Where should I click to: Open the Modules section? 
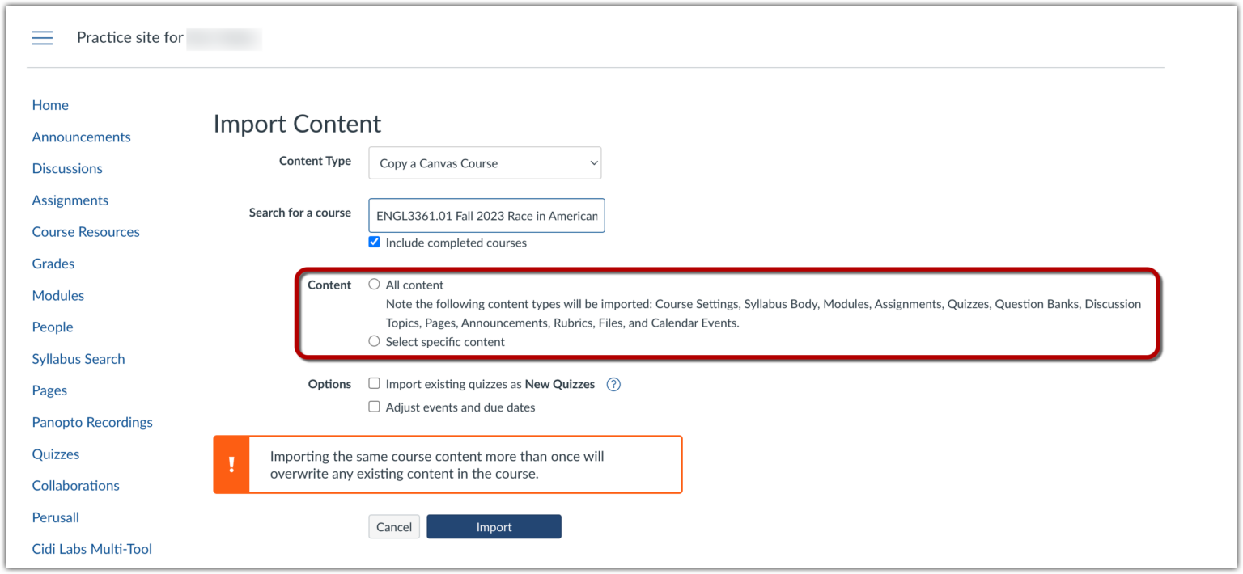tap(57, 295)
